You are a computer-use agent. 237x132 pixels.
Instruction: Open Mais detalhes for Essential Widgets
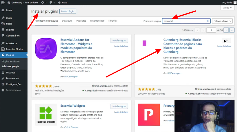121,112
